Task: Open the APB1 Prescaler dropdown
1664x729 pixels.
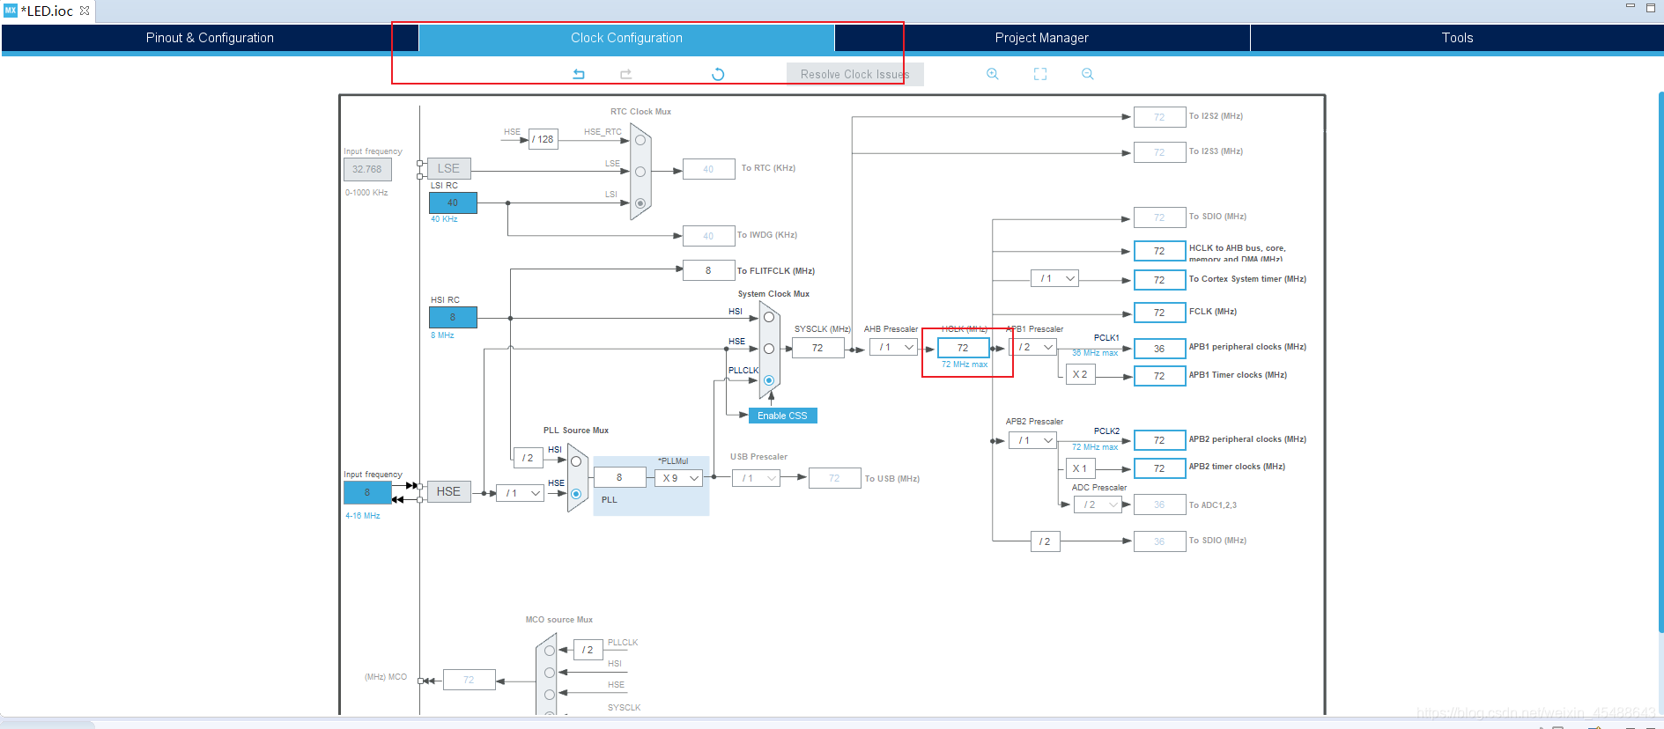Action: tap(1032, 348)
